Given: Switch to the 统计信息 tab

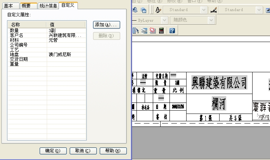Looking at the screenshot, I should pos(48,6).
